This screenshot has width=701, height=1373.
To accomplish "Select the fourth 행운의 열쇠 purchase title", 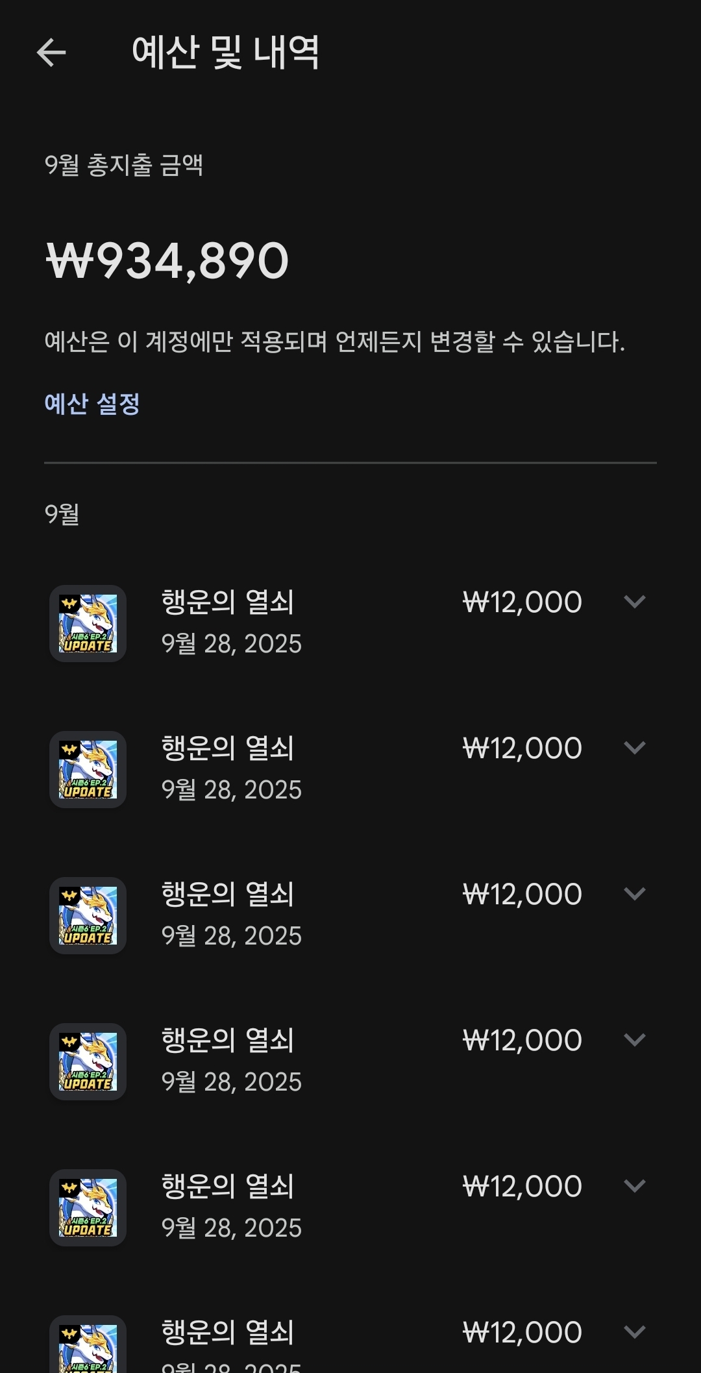I will pyautogui.click(x=228, y=1040).
